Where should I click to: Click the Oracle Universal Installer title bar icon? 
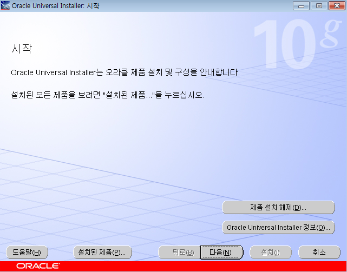(x=5, y=5)
